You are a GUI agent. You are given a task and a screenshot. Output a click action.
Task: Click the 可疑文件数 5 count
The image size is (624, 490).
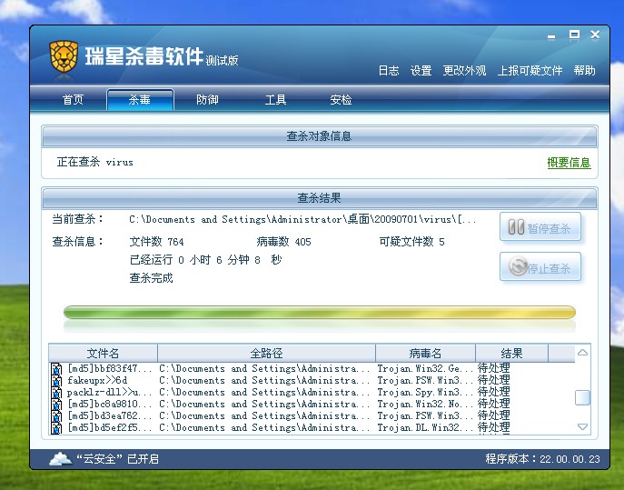coord(411,242)
